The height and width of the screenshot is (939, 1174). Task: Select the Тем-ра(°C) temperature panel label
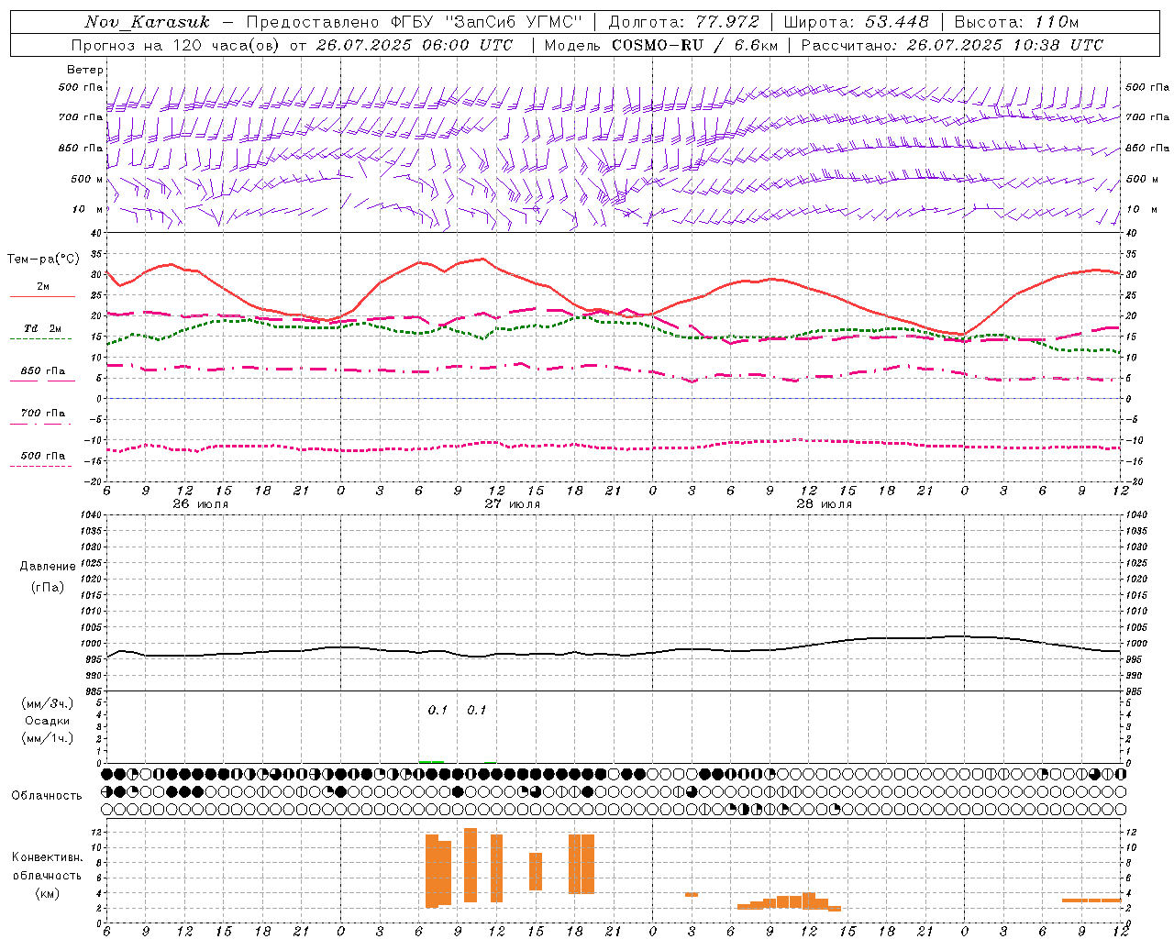pyautogui.click(x=43, y=260)
